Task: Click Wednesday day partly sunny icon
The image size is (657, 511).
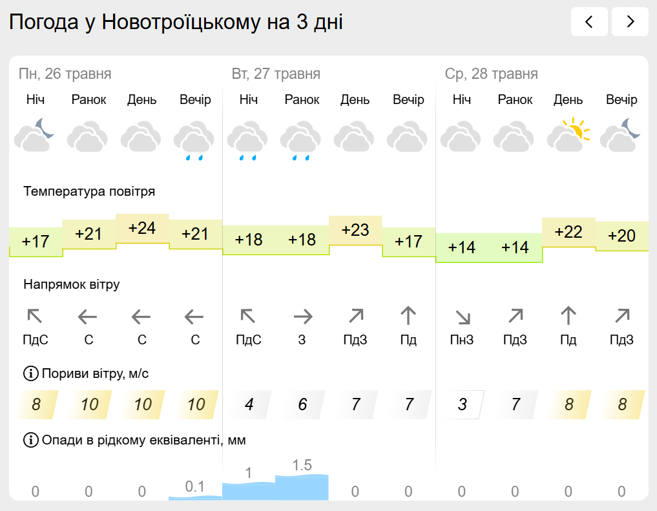Action: pyautogui.click(x=568, y=135)
